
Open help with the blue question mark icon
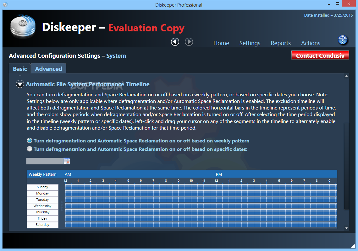pyautogui.click(x=343, y=40)
